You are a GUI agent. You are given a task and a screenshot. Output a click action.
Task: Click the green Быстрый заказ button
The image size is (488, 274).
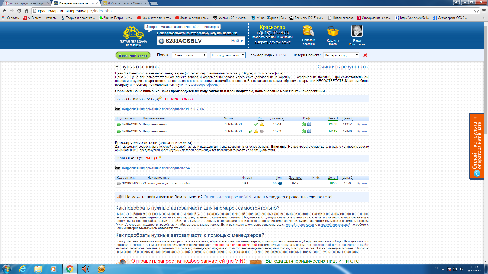pyautogui.click(x=133, y=55)
